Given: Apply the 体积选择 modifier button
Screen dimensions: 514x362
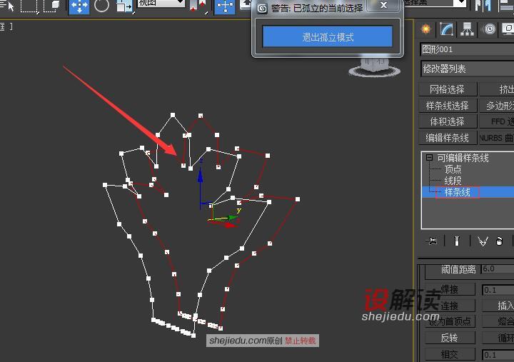Looking at the screenshot, I should pos(447,121).
